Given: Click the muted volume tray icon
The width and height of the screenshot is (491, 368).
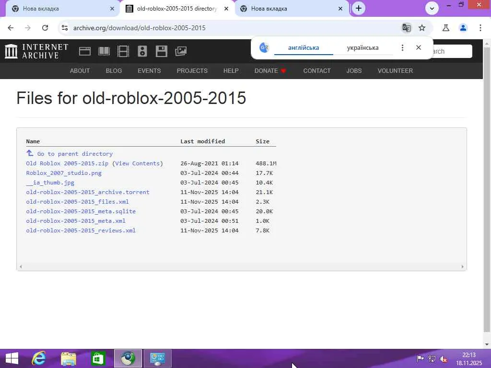Looking at the screenshot, I should [444, 359].
